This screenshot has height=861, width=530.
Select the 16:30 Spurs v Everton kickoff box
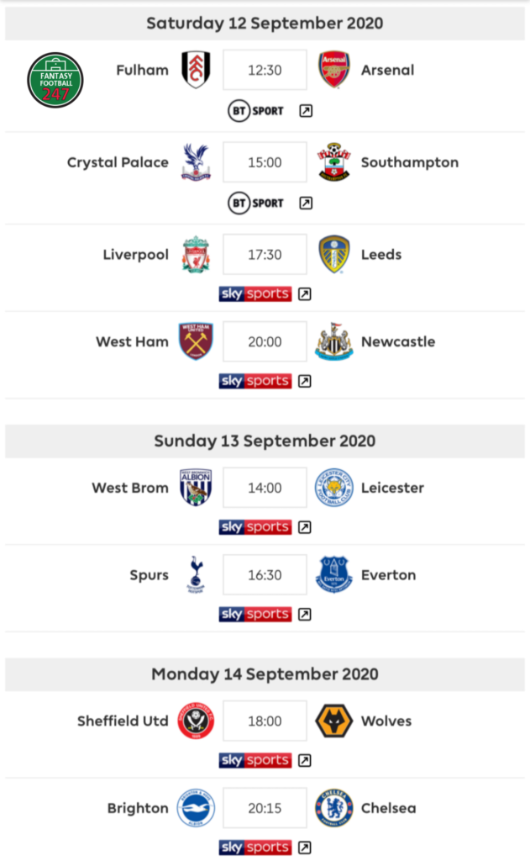coord(265,574)
